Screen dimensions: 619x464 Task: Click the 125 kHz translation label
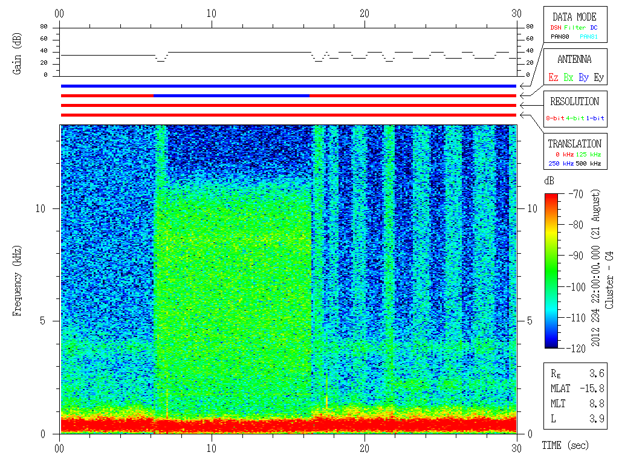tap(588, 154)
